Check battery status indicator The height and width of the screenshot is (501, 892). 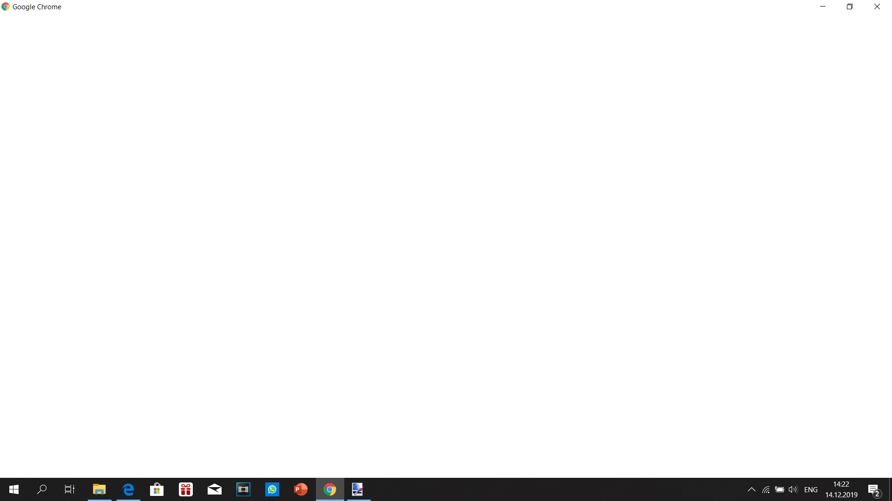pyautogui.click(x=779, y=489)
